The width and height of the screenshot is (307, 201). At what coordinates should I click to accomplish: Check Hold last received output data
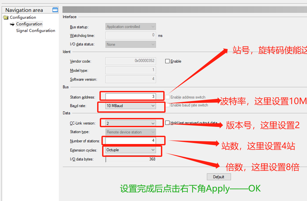(x=168, y=123)
